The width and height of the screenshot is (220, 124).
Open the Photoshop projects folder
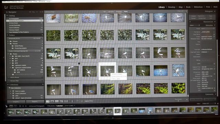21,48
